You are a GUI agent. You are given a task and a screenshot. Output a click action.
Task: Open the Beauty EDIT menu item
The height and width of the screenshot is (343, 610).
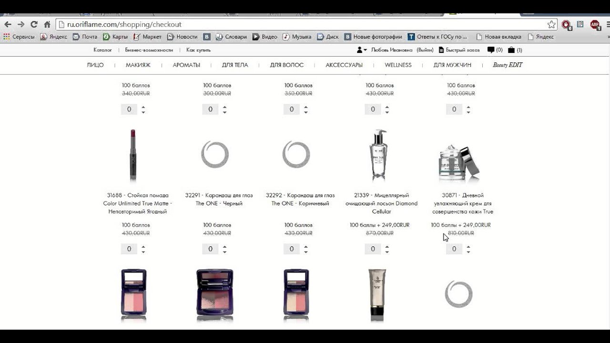[508, 65]
